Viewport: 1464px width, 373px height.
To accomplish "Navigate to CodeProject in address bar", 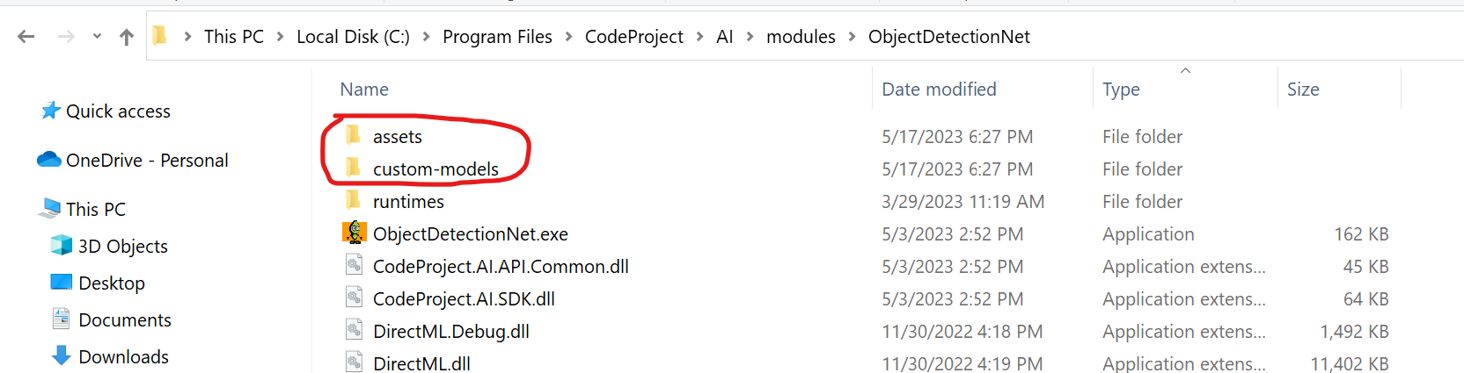I will pos(633,37).
